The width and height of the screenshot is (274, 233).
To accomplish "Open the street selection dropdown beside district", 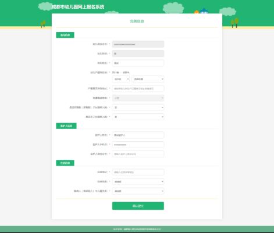I will pos(148,79).
